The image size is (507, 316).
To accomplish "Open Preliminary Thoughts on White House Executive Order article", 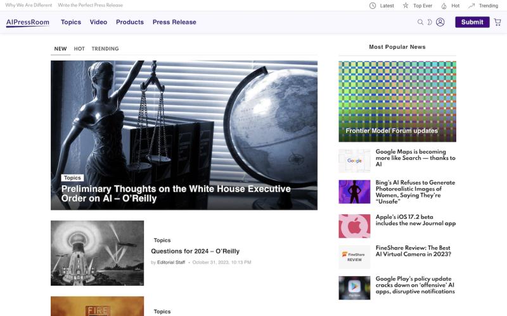I will point(176,193).
